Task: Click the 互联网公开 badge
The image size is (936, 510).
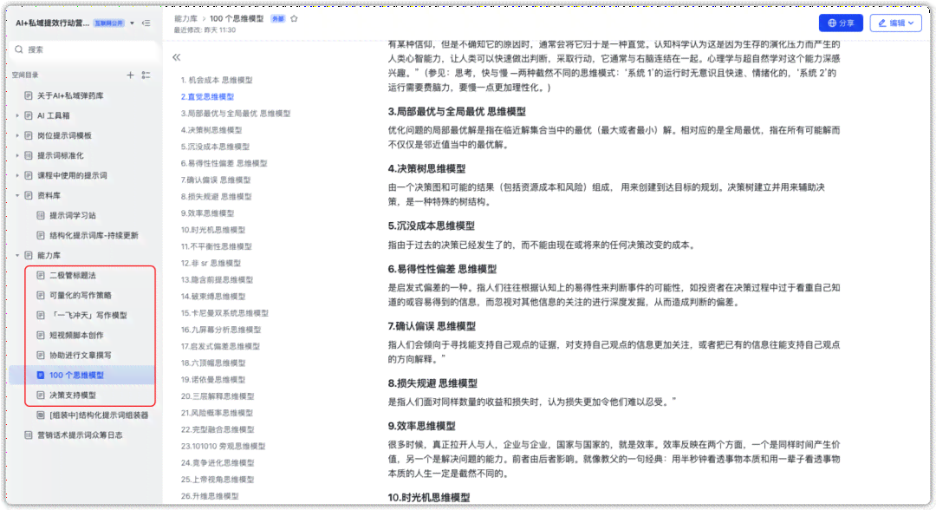Action: (108, 23)
